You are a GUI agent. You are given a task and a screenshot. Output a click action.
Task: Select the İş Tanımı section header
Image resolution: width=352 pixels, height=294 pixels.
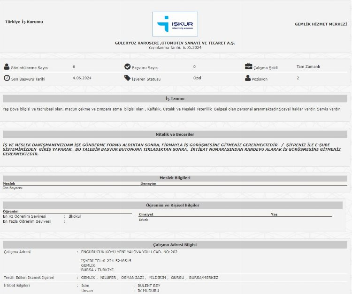point(175,99)
